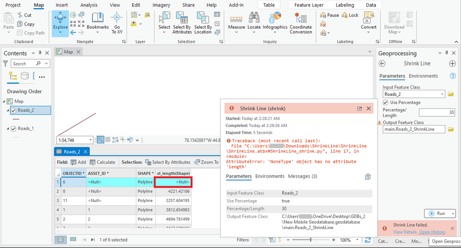461x248 pixels.
Task: Copy messages using the clipboard icon
Action: click(x=368, y=177)
